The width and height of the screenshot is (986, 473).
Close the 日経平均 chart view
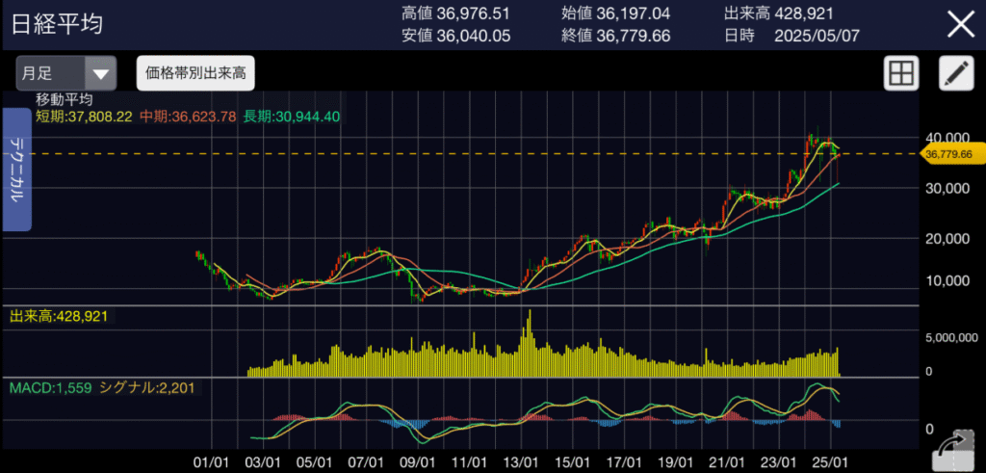(960, 24)
